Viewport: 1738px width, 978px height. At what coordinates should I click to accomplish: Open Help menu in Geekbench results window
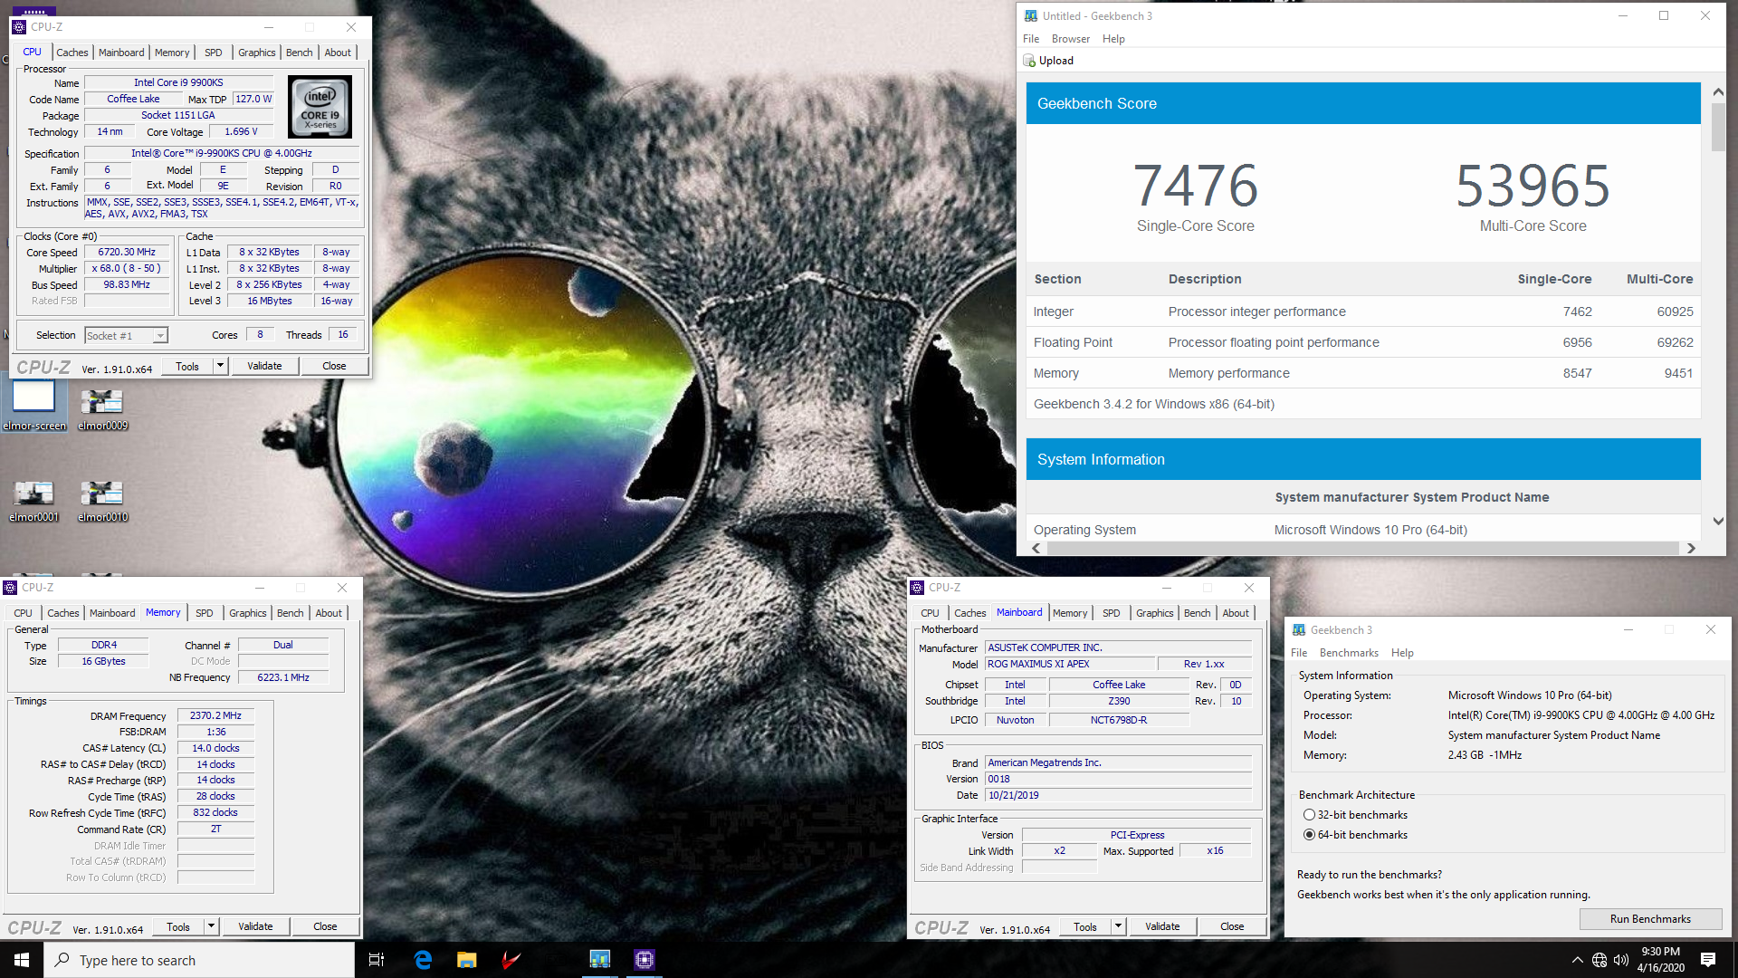[x=1113, y=39]
